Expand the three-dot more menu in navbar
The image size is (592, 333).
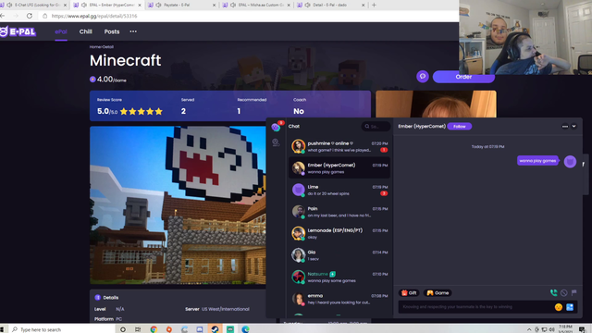pyautogui.click(x=133, y=31)
